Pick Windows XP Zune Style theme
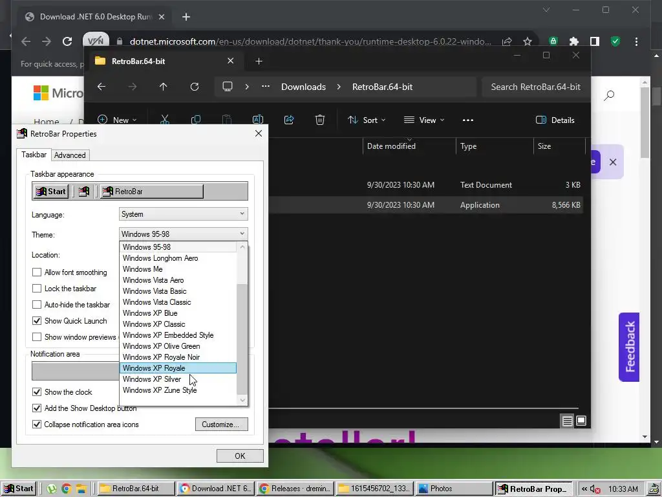Viewport: 662px width, 497px height. click(x=178, y=390)
